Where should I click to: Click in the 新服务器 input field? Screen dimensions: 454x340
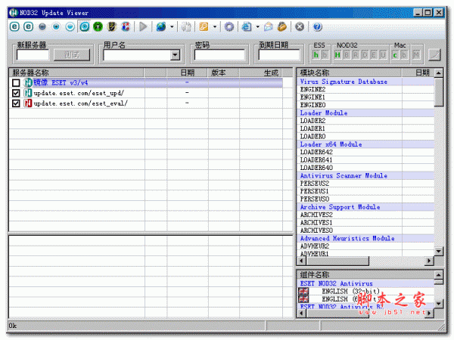(x=33, y=55)
